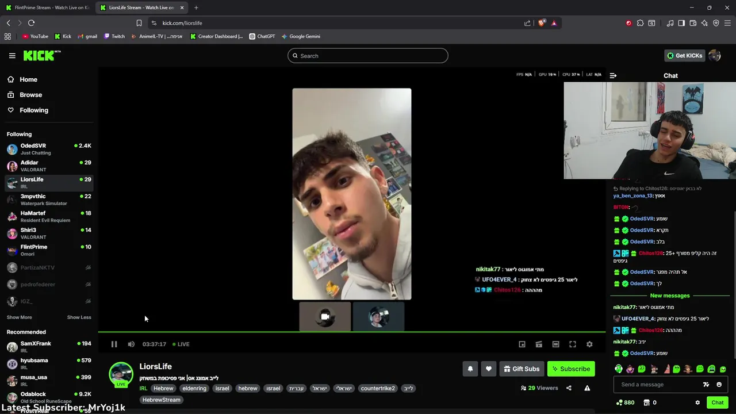Open hyubsama in Recommended
Image resolution: width=736 pixels, height=414 pixels.
[x=49, y=363]
